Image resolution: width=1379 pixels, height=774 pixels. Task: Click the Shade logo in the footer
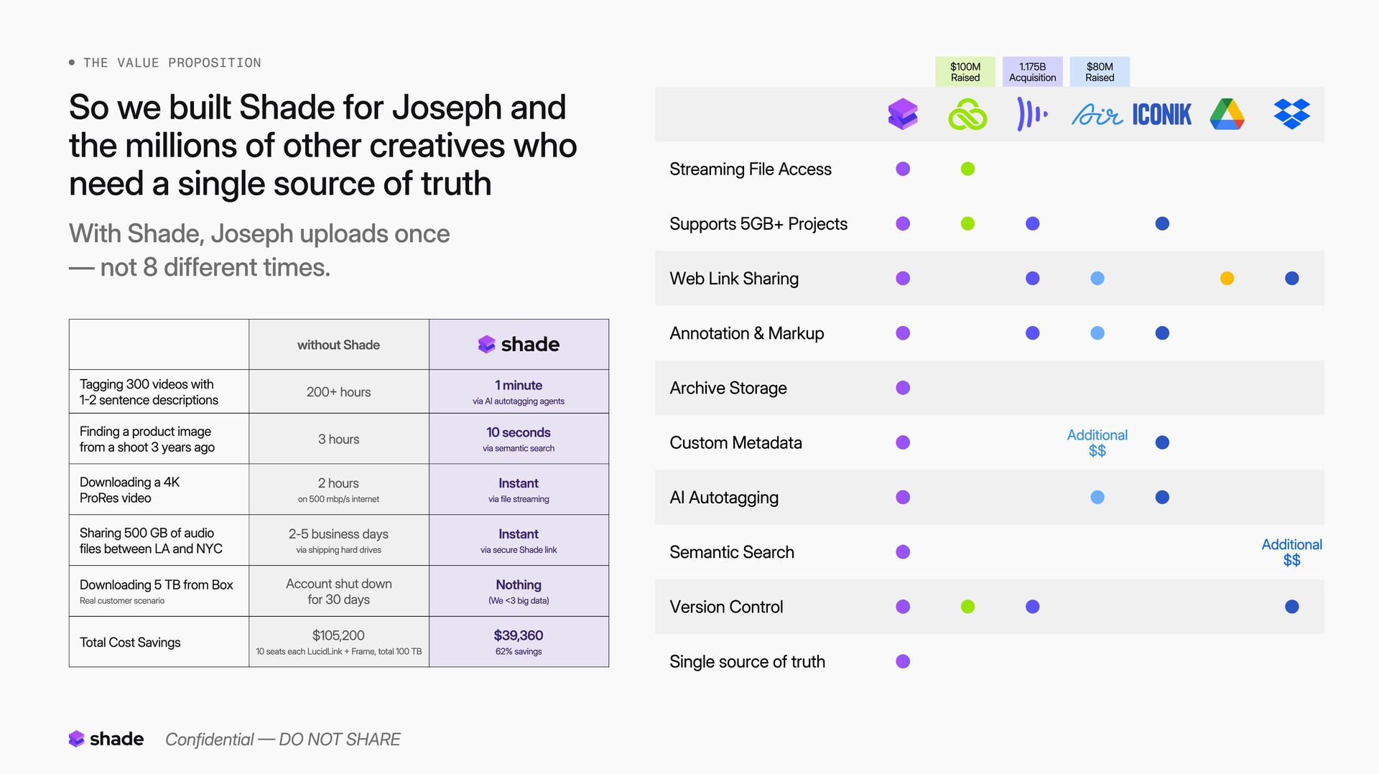[x=106, y=739]
